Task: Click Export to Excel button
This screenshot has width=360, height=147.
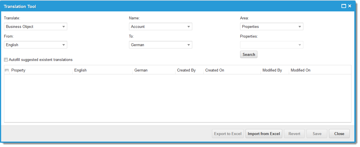Action: point(228,134)
